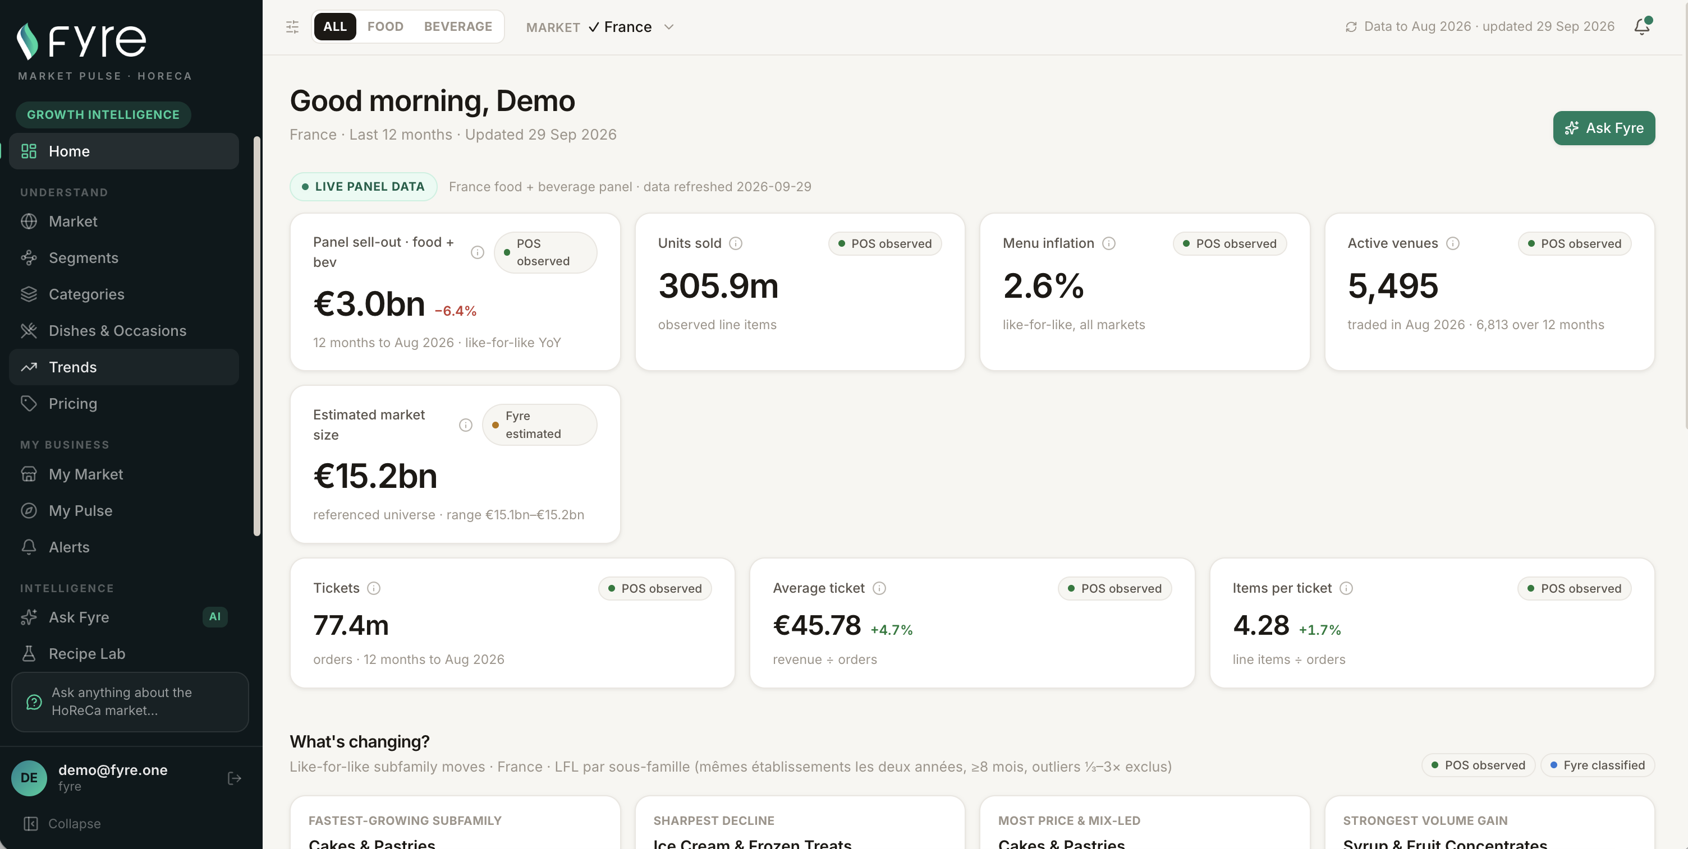This screenshot has width=1688, height=849.
Task: Click the sidebar vertical scrollbar
Action: (257, 336)
